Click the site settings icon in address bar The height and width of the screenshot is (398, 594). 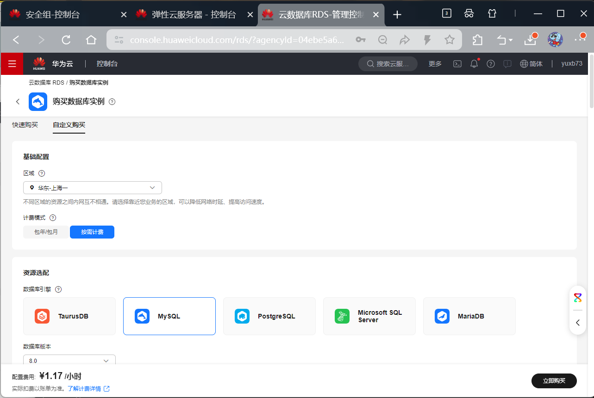[119, 40]
